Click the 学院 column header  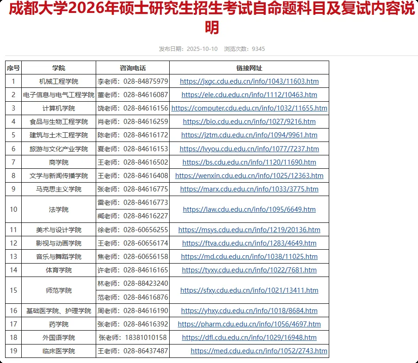59,68
